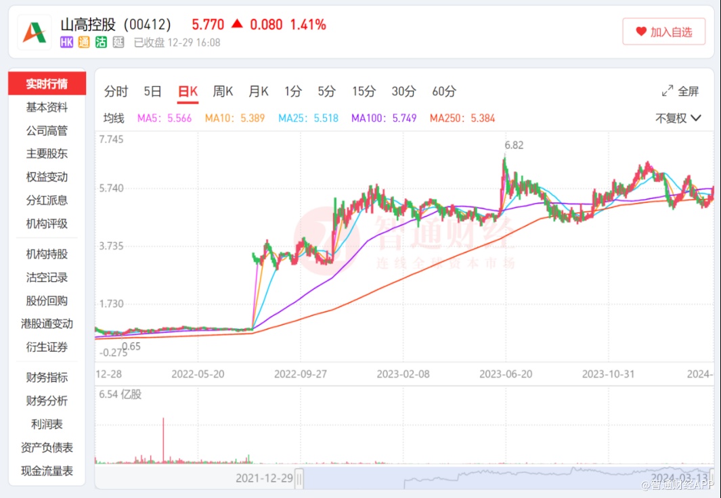
Task: Click the left handle of date range slider
Action: click(299, 479)
